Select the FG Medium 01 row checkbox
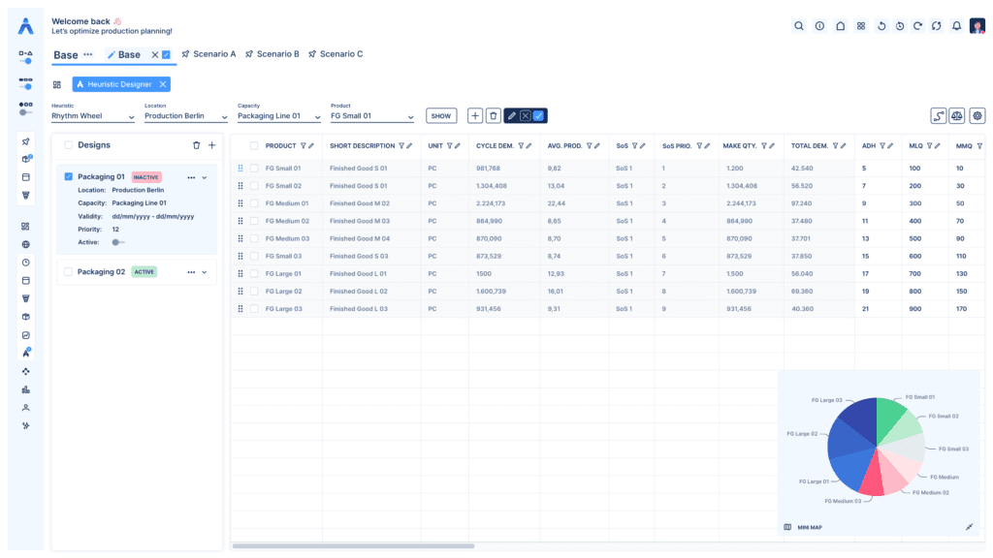 tap(254, 203)
